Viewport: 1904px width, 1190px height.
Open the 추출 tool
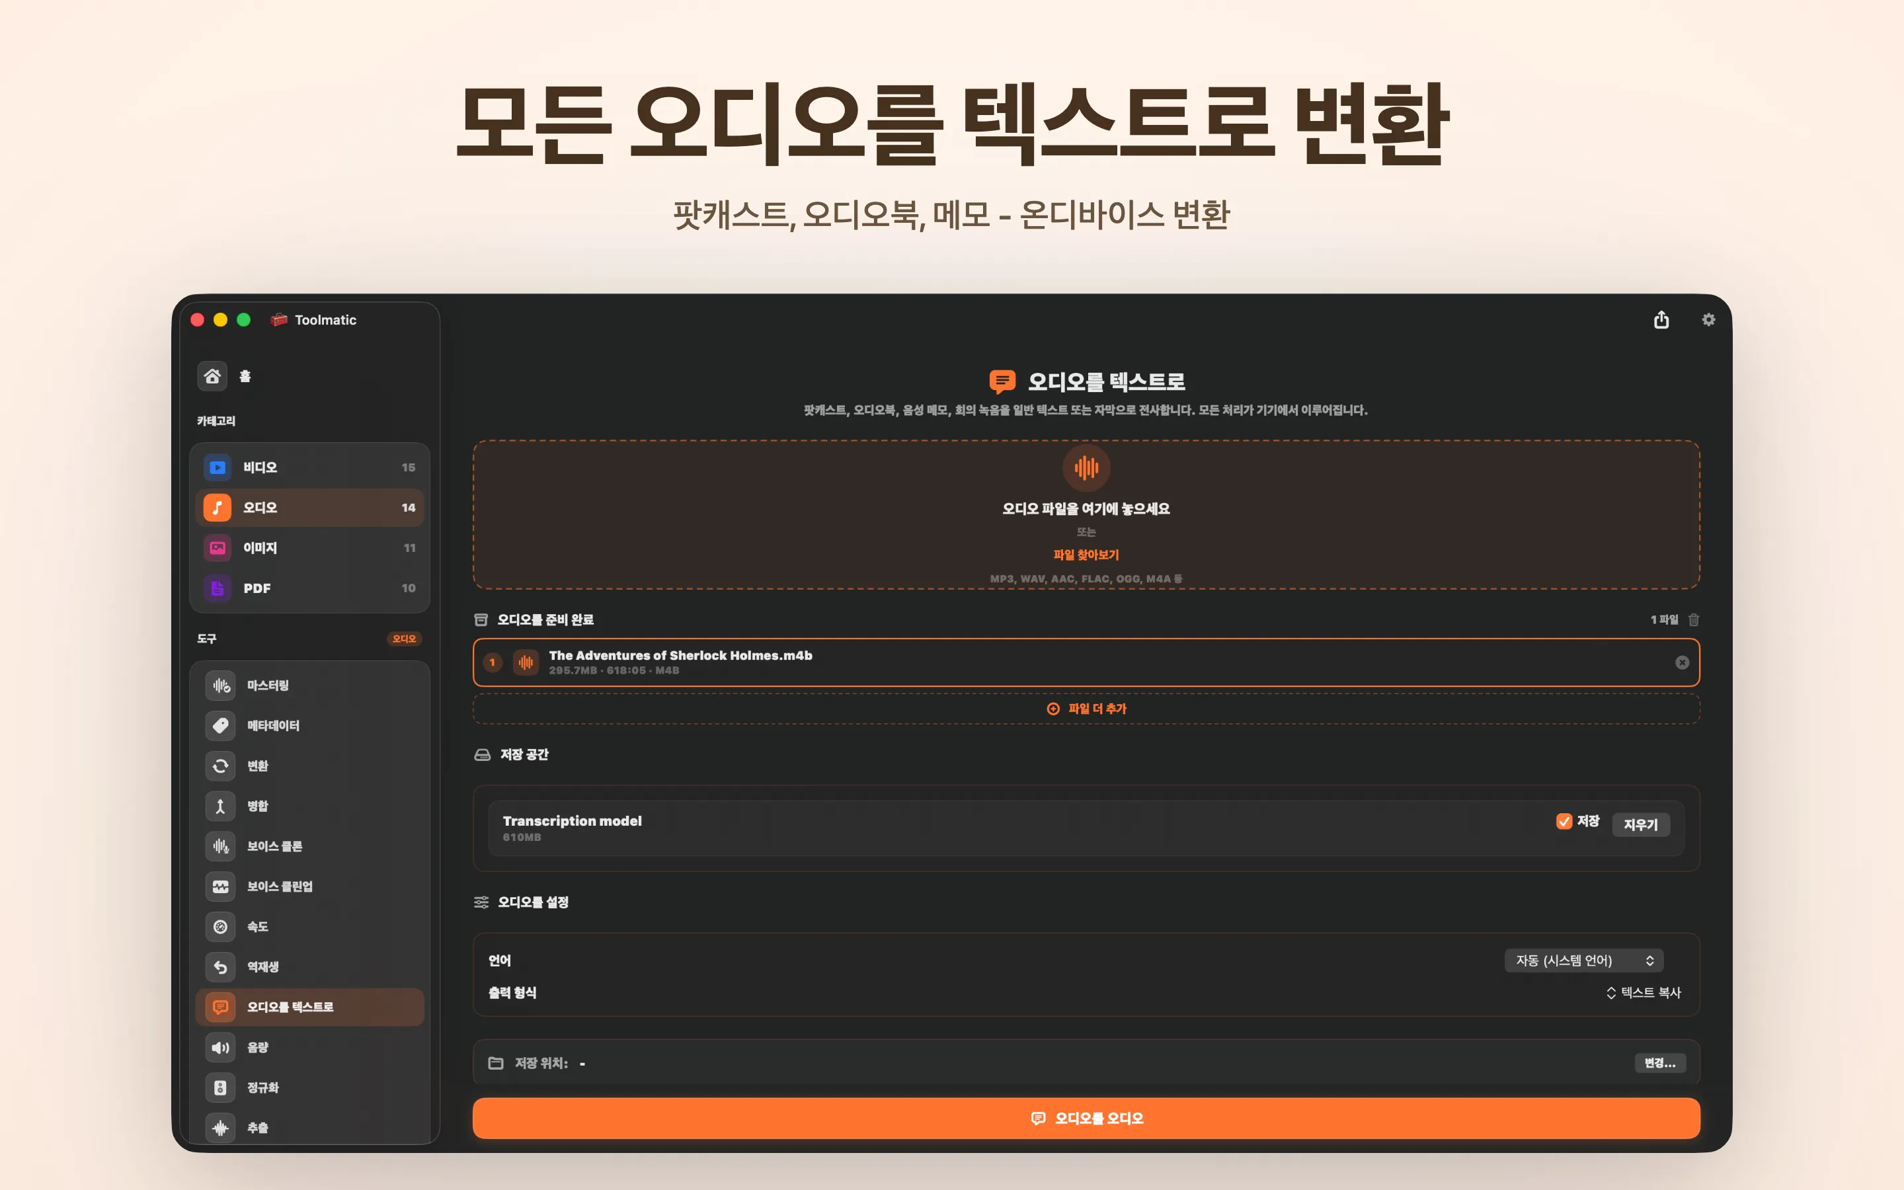click(309, 1128)
